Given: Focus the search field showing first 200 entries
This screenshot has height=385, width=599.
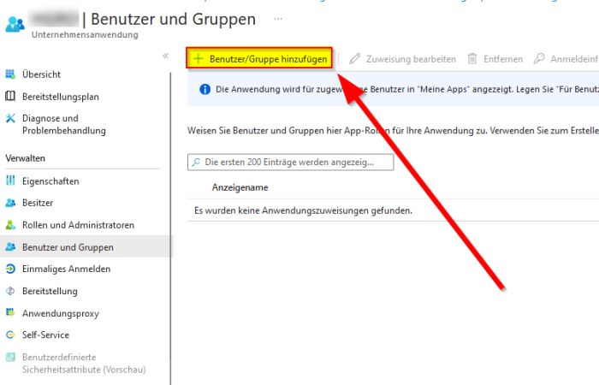Looking at the screenshot, I should click(290, 162).
